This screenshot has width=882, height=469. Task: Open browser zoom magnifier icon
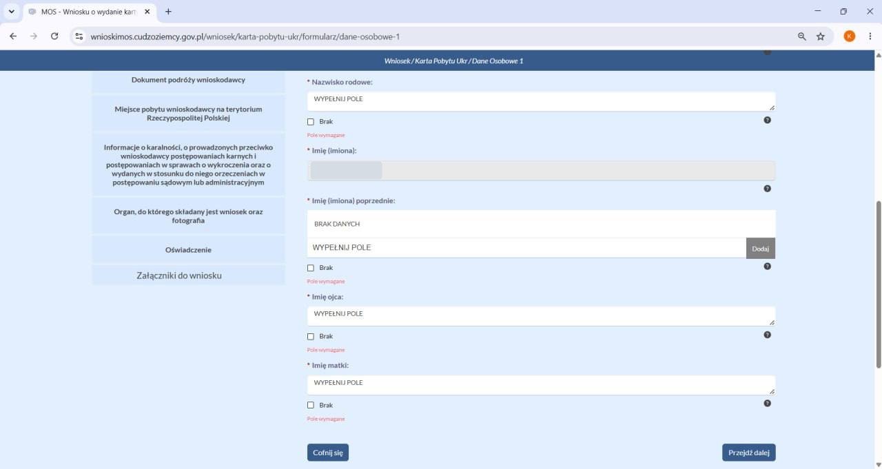802,37
